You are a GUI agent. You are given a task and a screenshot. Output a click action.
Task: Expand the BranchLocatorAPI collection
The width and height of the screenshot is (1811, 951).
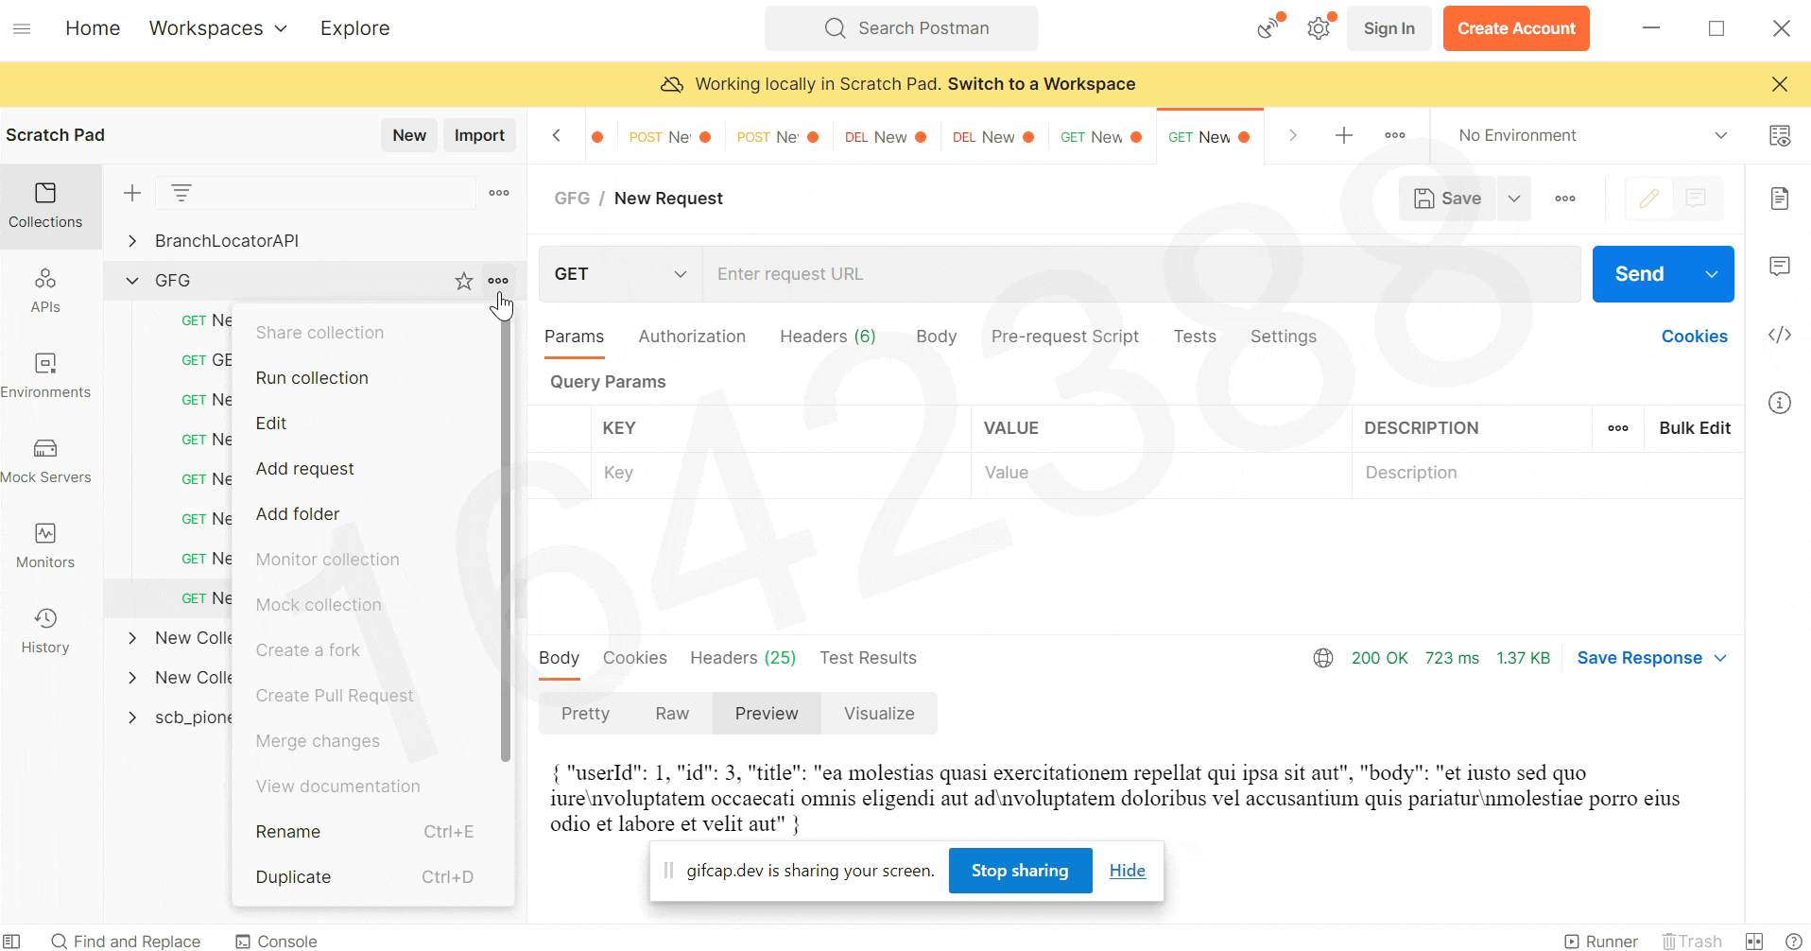[x=132, y=241]
